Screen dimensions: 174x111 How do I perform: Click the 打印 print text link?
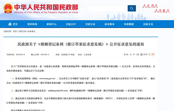pyautogui.click(x=145, y=54)
